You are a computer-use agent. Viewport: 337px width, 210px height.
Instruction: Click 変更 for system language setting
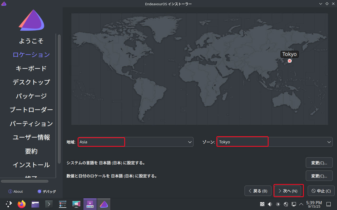[x=319, y=163]
